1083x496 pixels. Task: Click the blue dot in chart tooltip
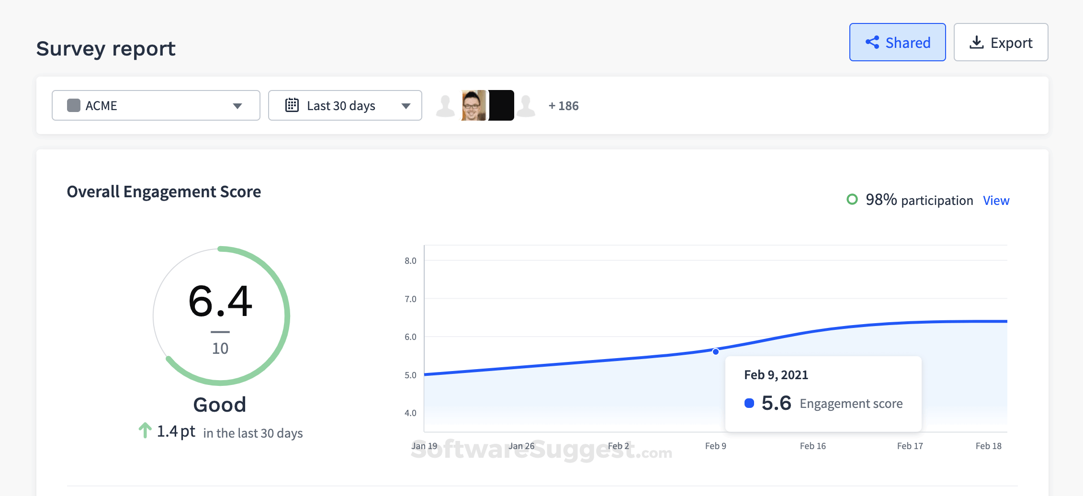749,403
